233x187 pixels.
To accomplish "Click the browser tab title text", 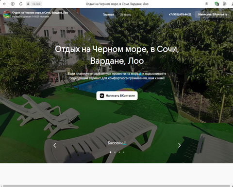I will (117, 4).
